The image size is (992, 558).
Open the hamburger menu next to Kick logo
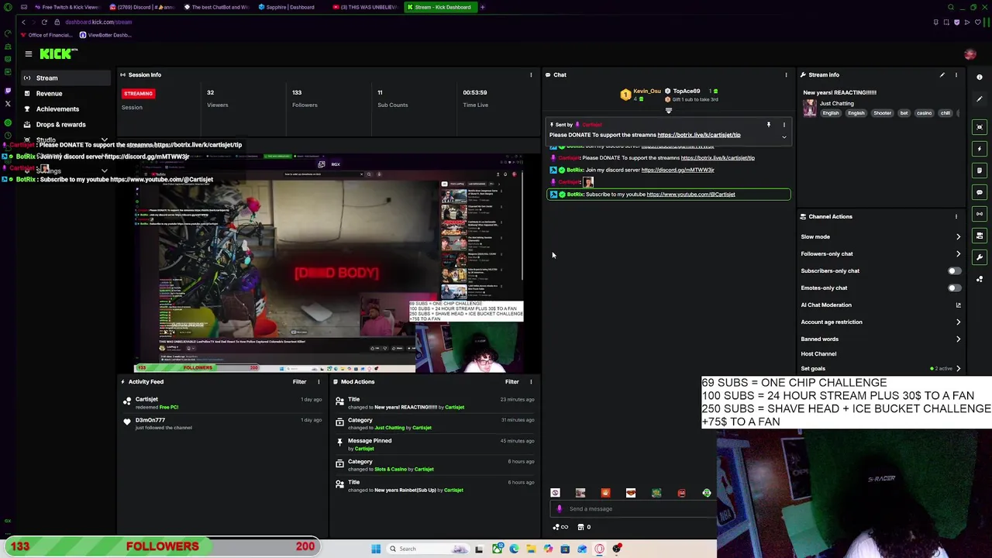pos(28,53)
